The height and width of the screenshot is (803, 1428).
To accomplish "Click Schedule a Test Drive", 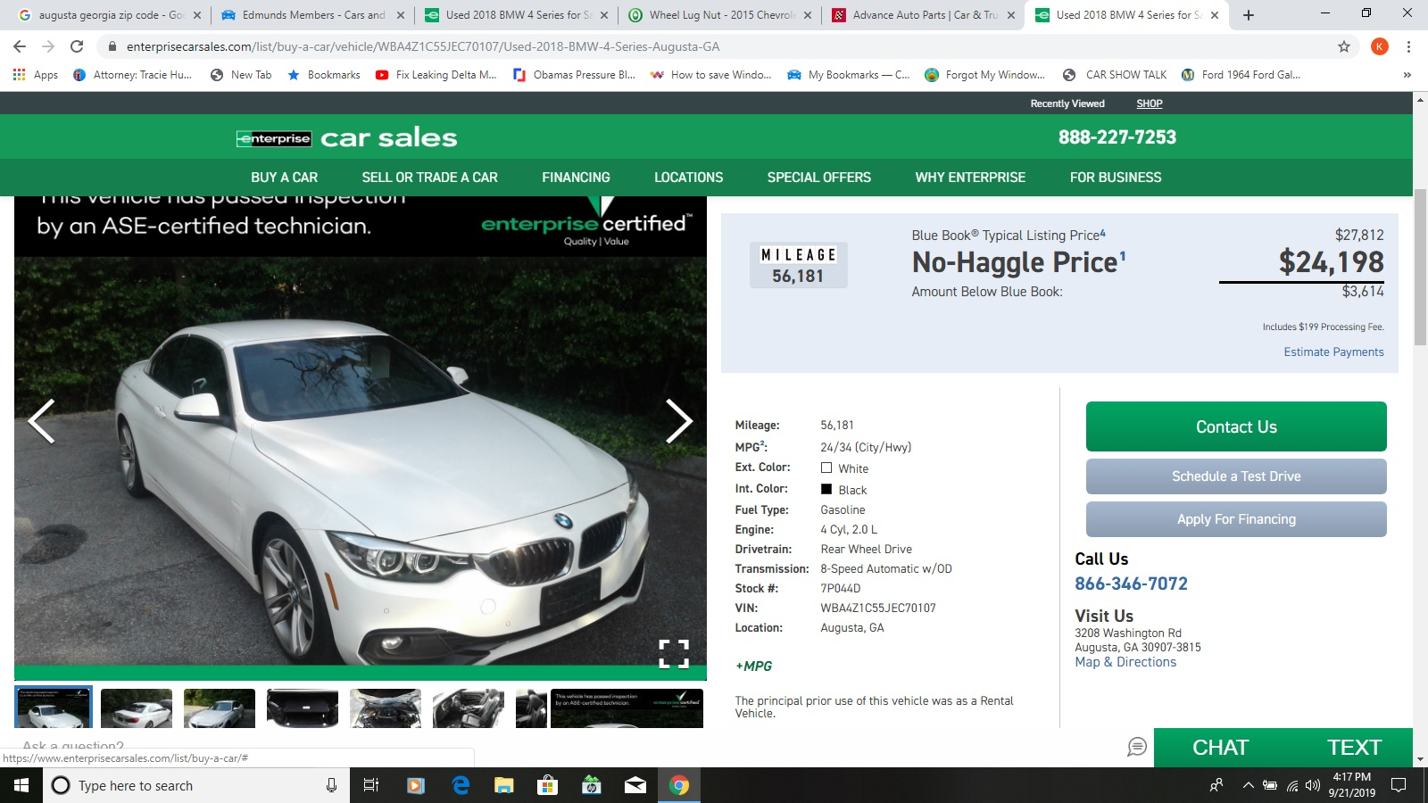I will coord(1236,476).
